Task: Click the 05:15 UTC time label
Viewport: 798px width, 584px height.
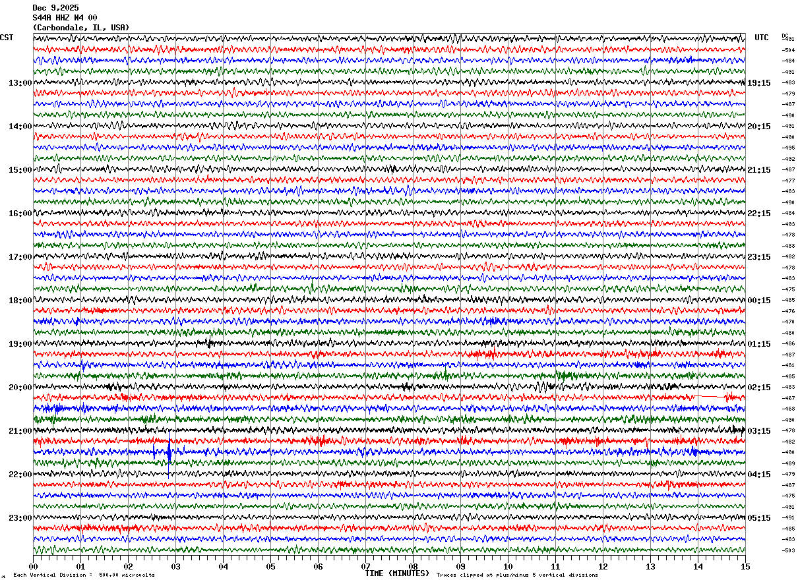Action: [759, 518]
